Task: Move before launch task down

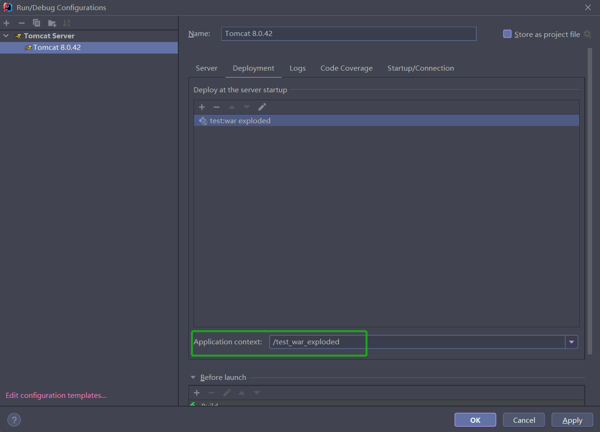Action: (x=257, y=393)
